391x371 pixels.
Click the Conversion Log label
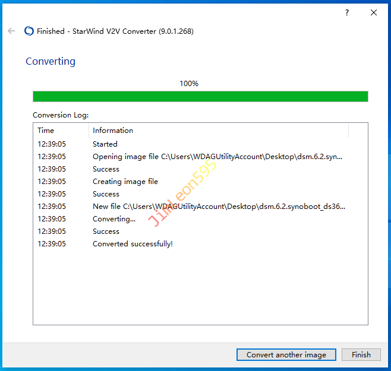coord(61,115)
